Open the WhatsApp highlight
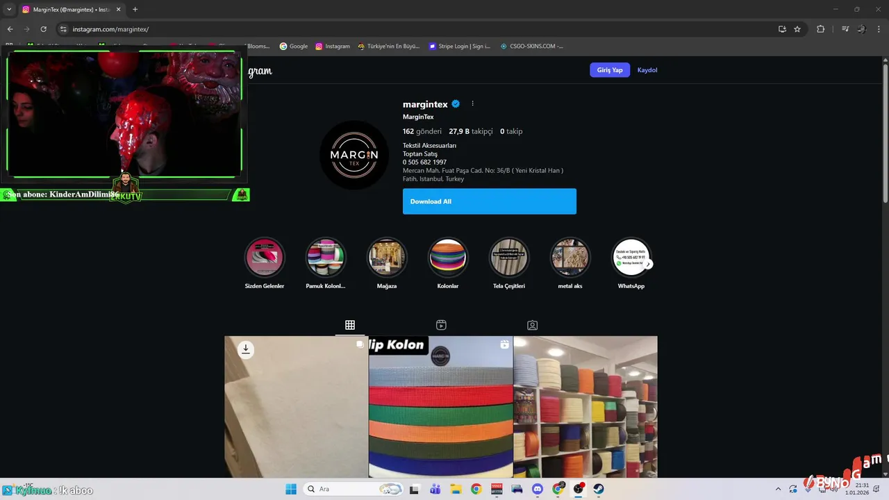This screenshot has height=500, width=889. [x=631, y=257]
